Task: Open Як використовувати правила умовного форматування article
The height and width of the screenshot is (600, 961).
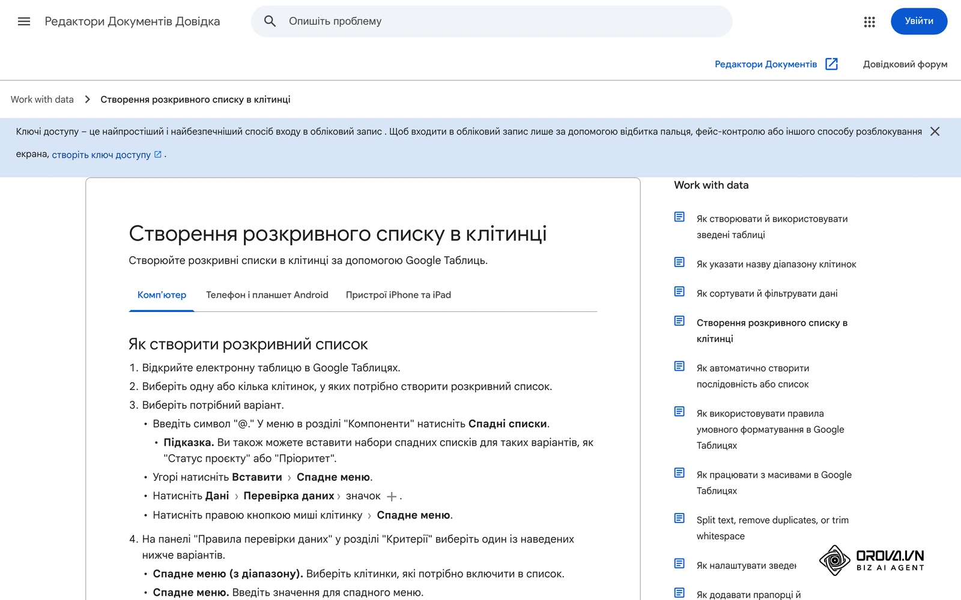Action: (x=770, y=430)
